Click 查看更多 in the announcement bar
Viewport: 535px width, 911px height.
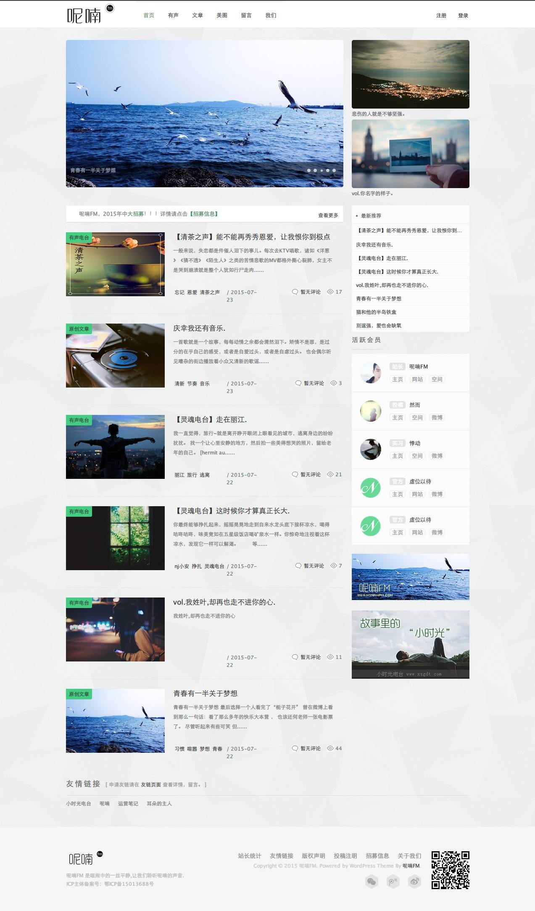coord(328,215)
